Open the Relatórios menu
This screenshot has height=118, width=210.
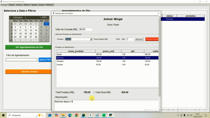50,5
